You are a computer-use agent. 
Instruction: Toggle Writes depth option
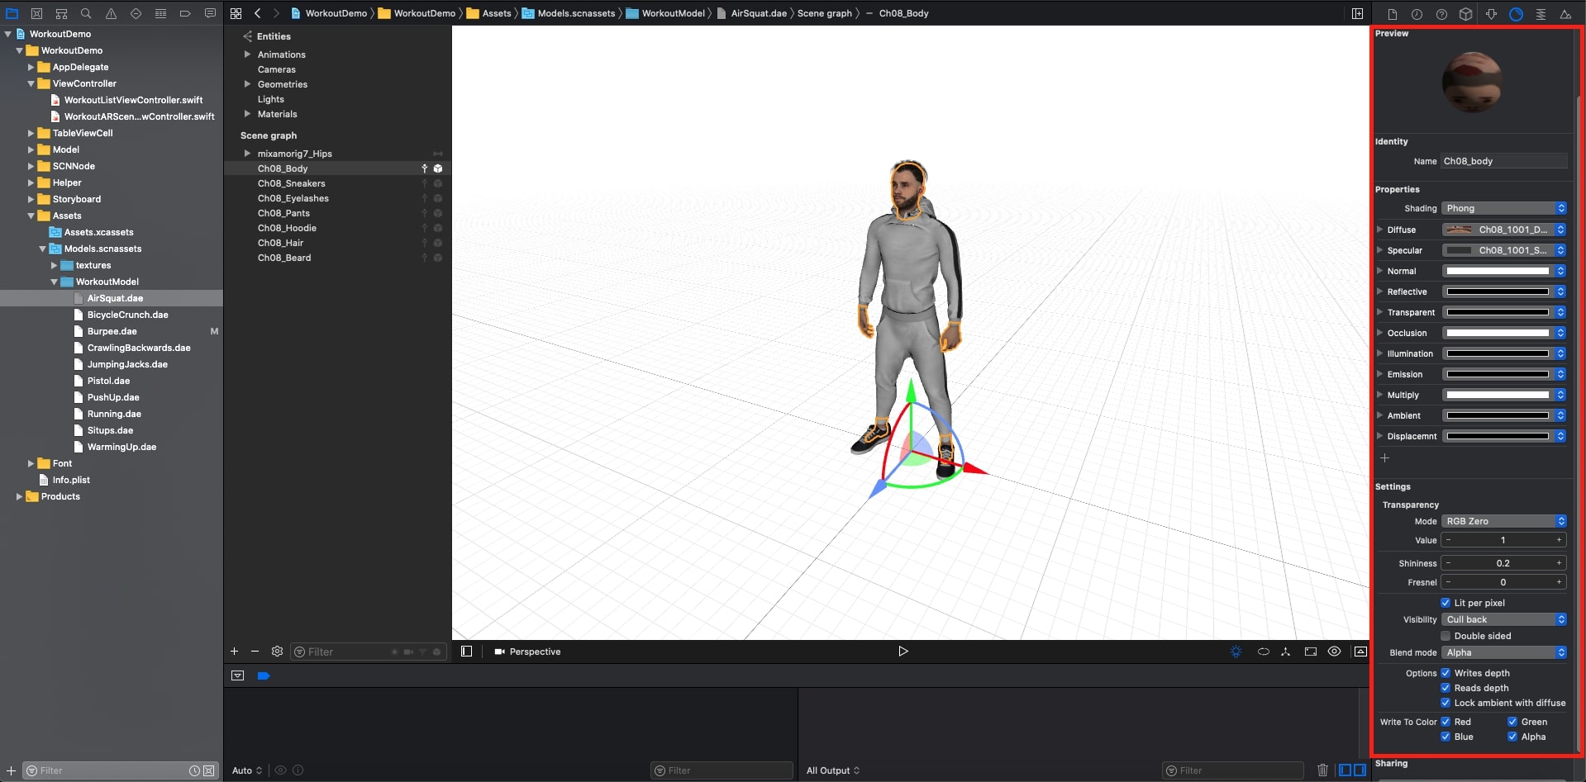click(x=1445, y=673)
